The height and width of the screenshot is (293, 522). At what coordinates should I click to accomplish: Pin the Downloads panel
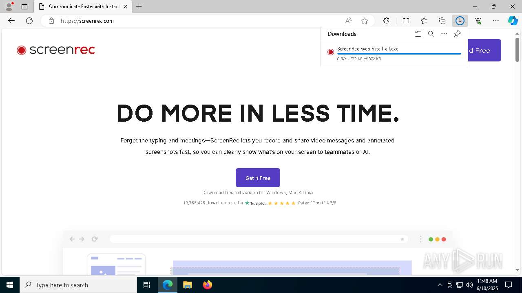click(457, 34)
